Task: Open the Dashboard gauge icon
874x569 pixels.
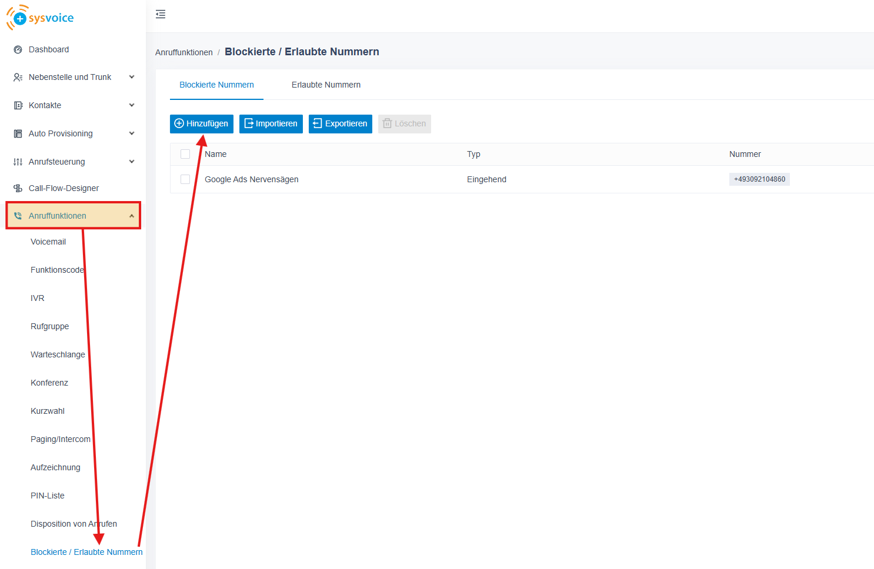Action: click(18, 50)
